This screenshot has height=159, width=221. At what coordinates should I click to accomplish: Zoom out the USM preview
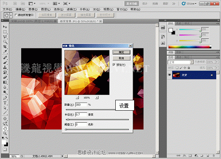(x=77, y=97)
